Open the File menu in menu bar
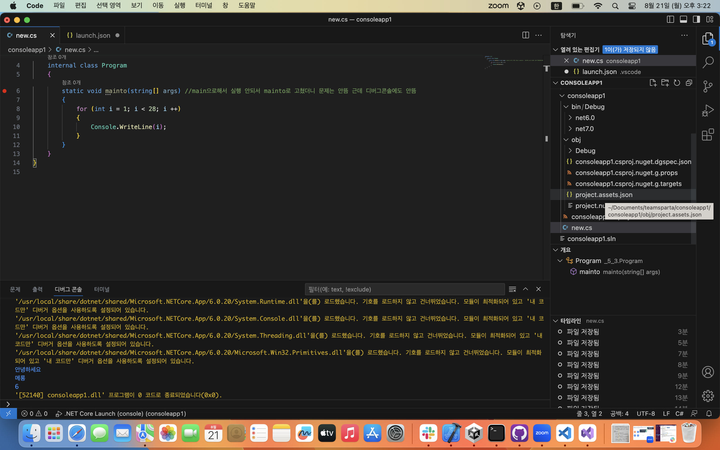720x450 pixels. tap(59, 5)
